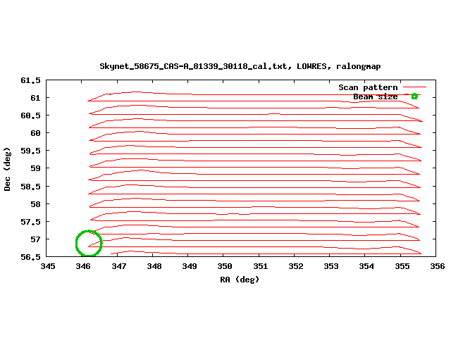Click the y-axis tick label 58
This screenshot has height=338, width=451.
(35, 204)
